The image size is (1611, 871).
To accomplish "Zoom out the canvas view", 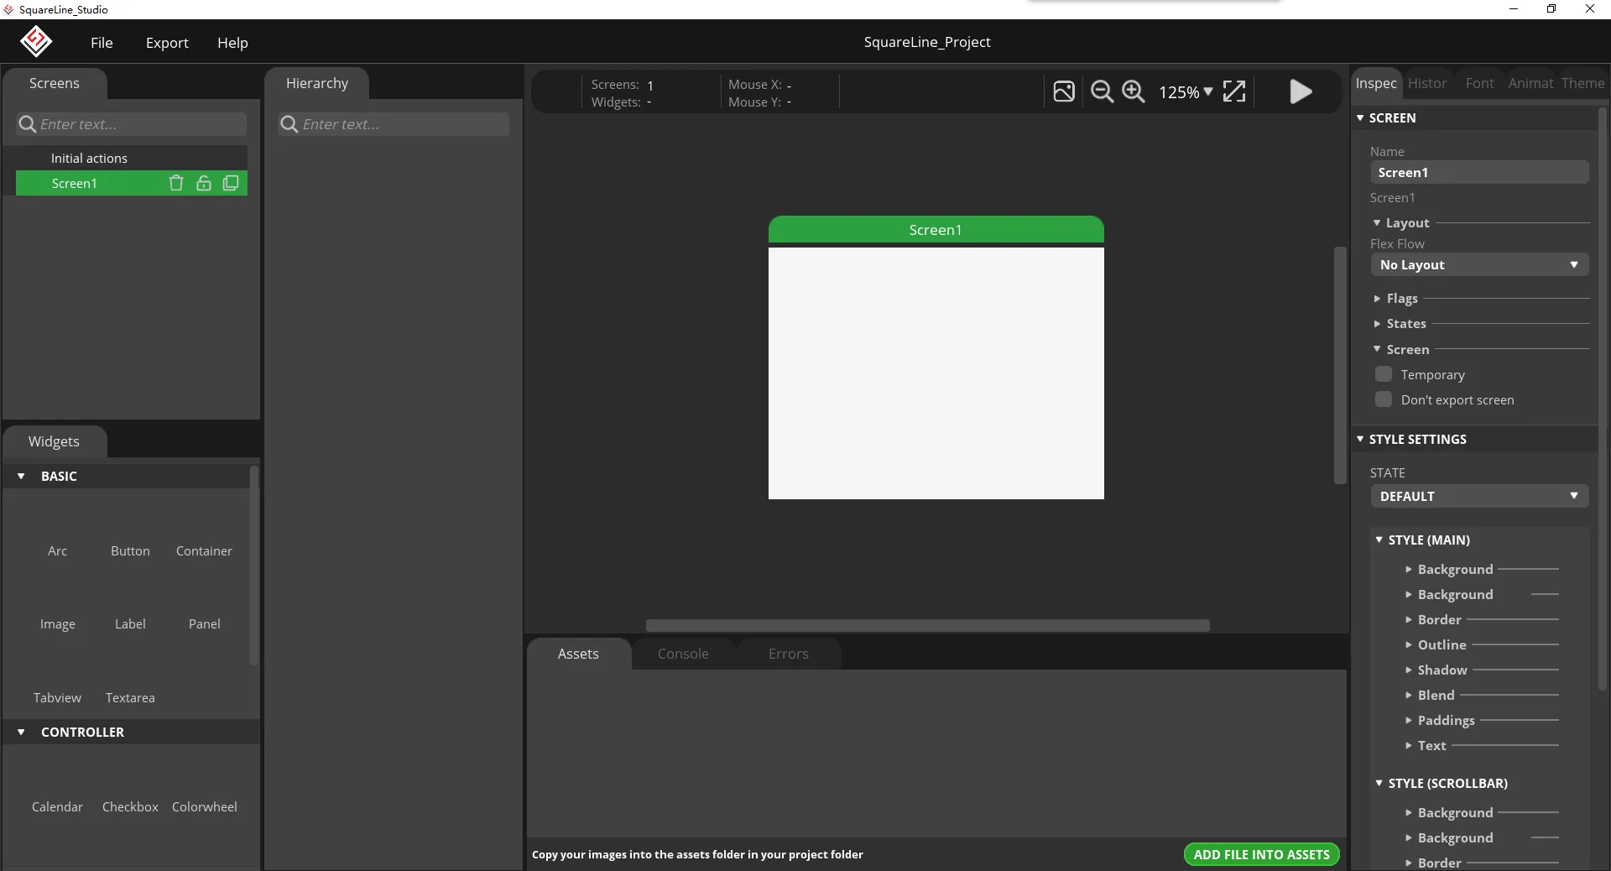I will [1102, 91].
